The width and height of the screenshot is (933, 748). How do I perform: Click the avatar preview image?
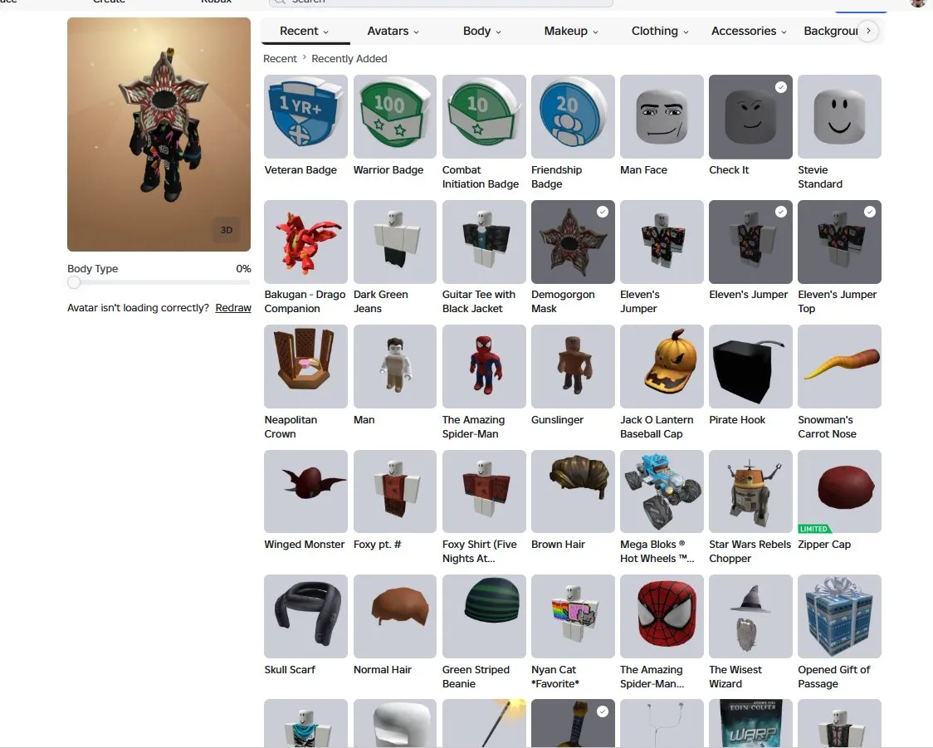(x=159, y=134)
